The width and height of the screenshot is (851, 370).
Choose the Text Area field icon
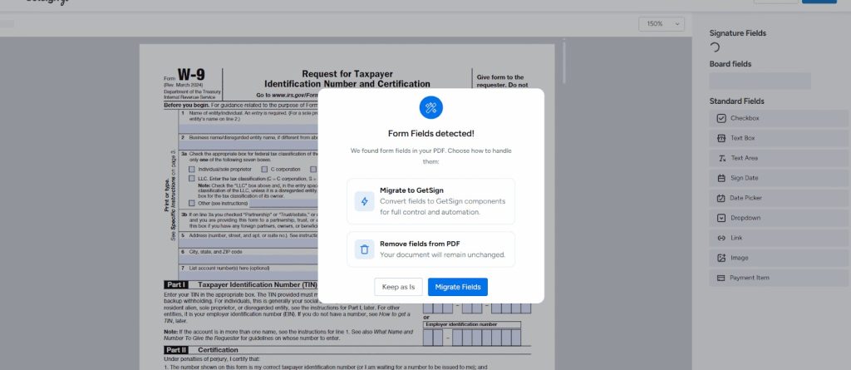(721, 158)
